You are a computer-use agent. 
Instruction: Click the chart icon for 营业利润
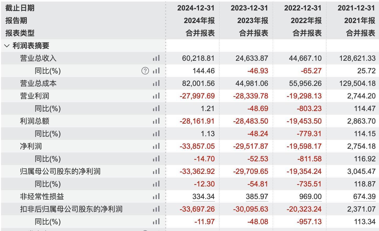tap(156, 96)
